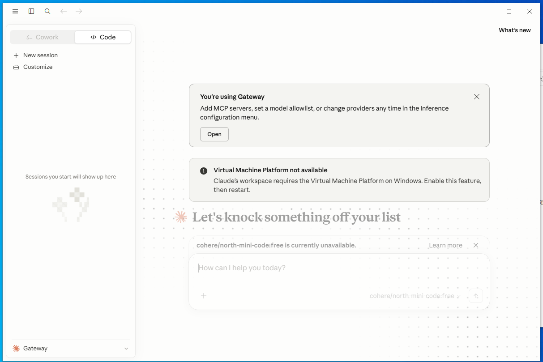Focus the How can I help you today field
This screenshot has height=362, width=543.
click(339, 268)
